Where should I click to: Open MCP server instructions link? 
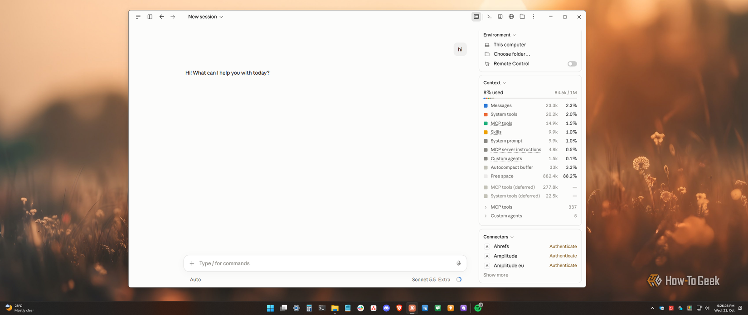coord(516,150)
